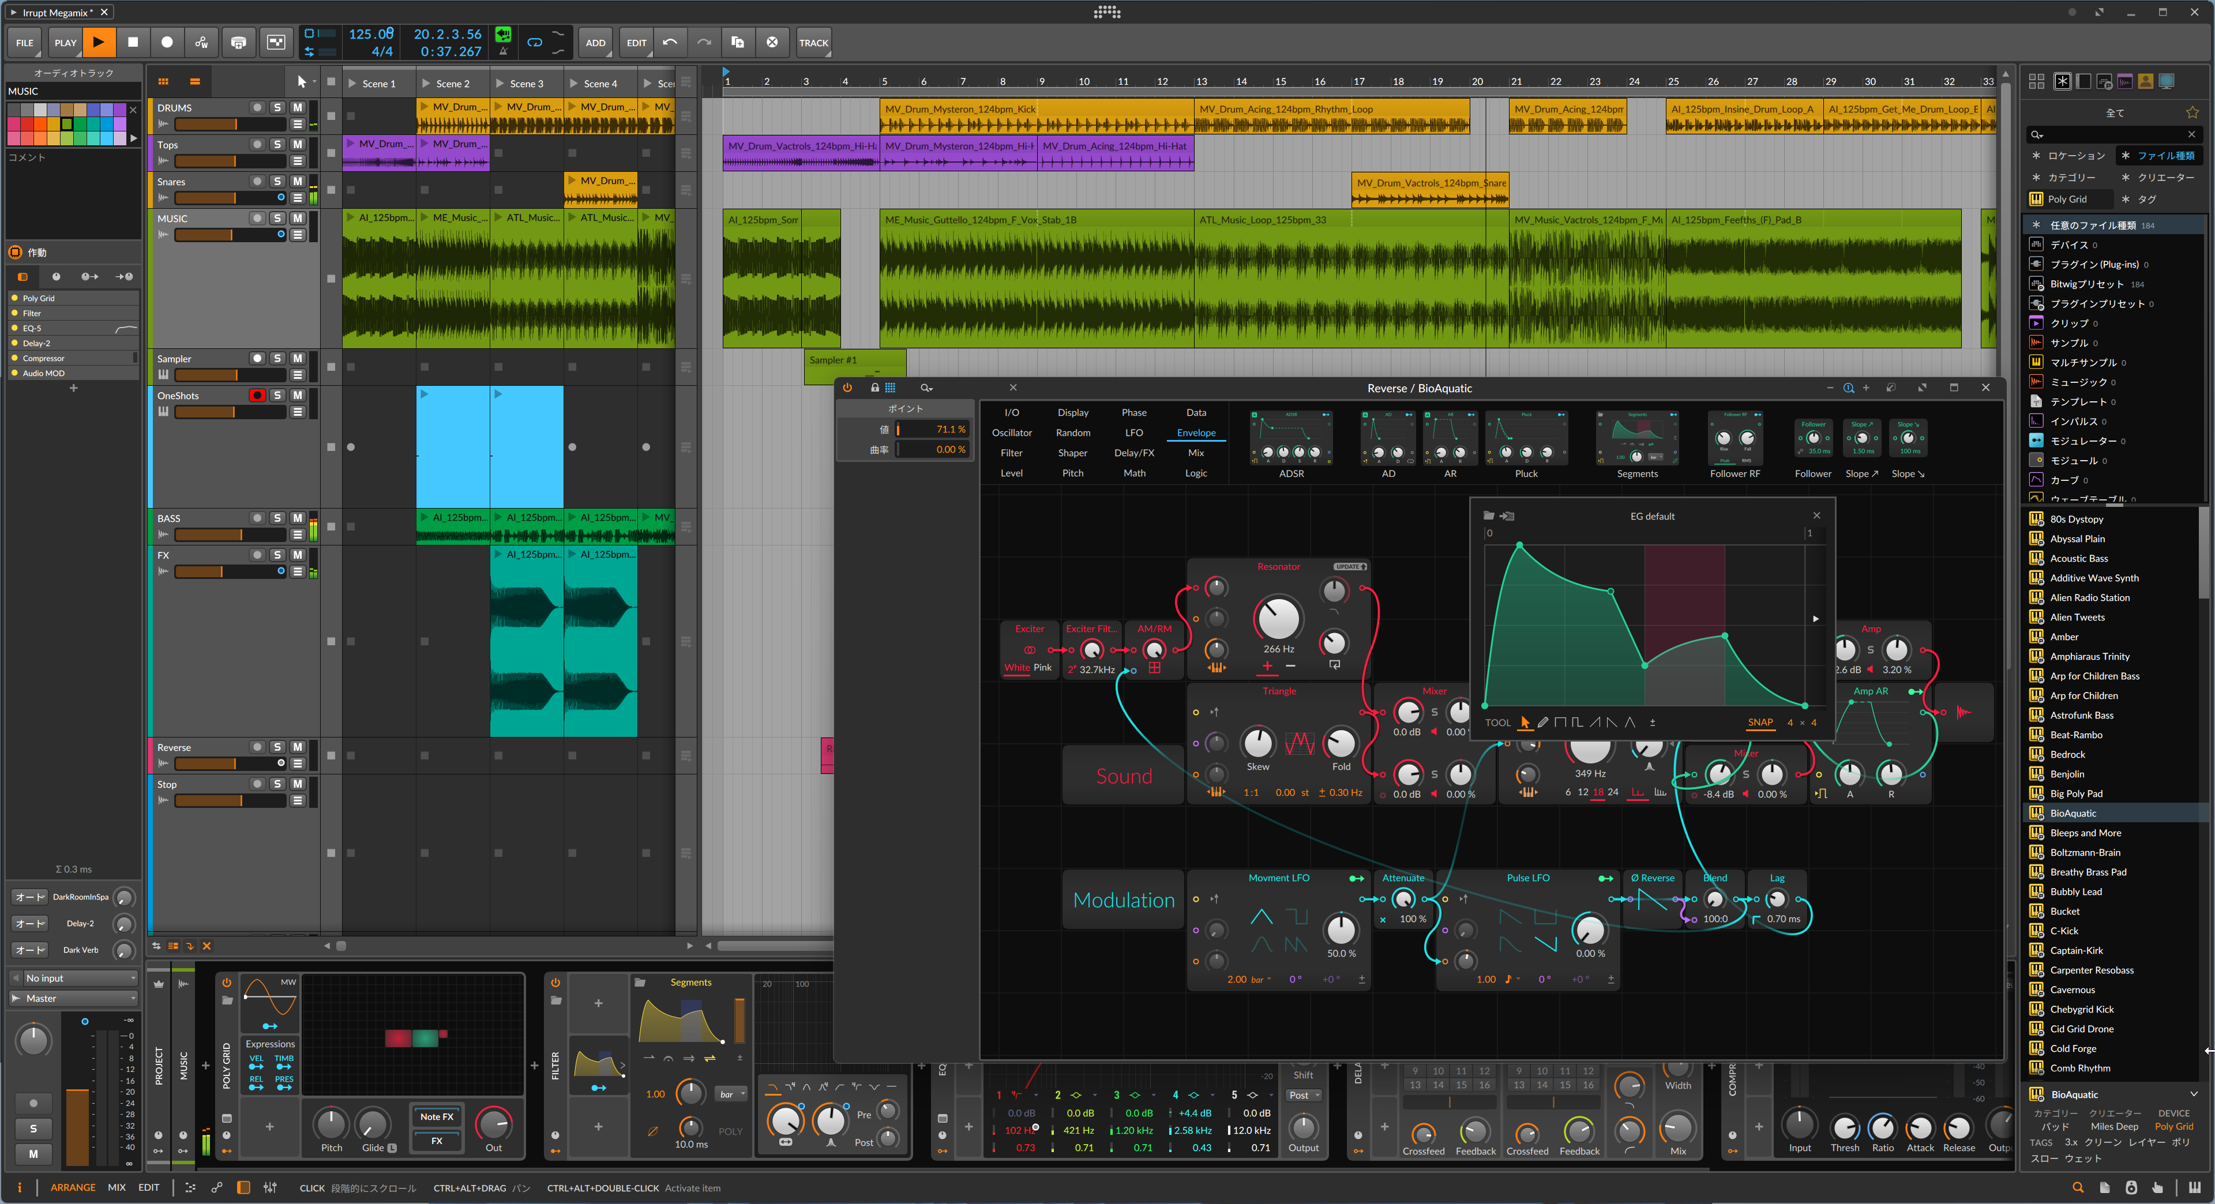Switch to EDIT view
The width and height of the screenshot is (2215, 1204).
point(149,1187)
